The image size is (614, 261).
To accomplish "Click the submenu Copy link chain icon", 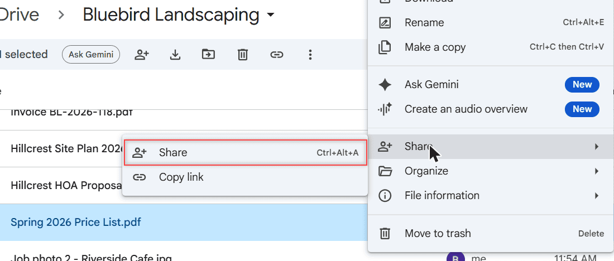I will [x=140, y=177].
